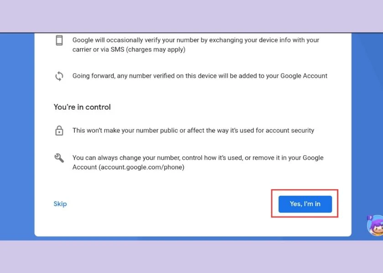The height and width of the screenshot is (273, 383).
Task: Confirm with the Yes, I'm in button
Action: coord(305,204)
